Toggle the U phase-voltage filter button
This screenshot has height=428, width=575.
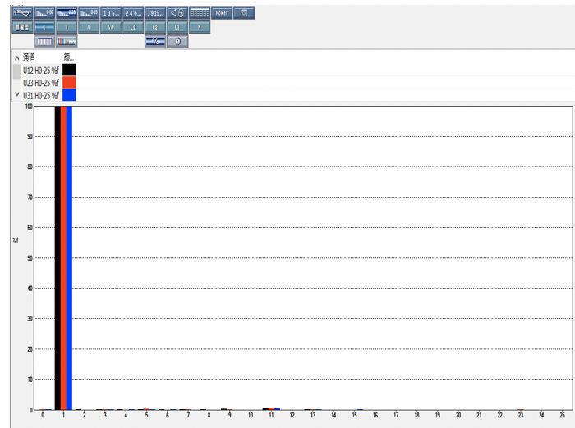[44, 27]
